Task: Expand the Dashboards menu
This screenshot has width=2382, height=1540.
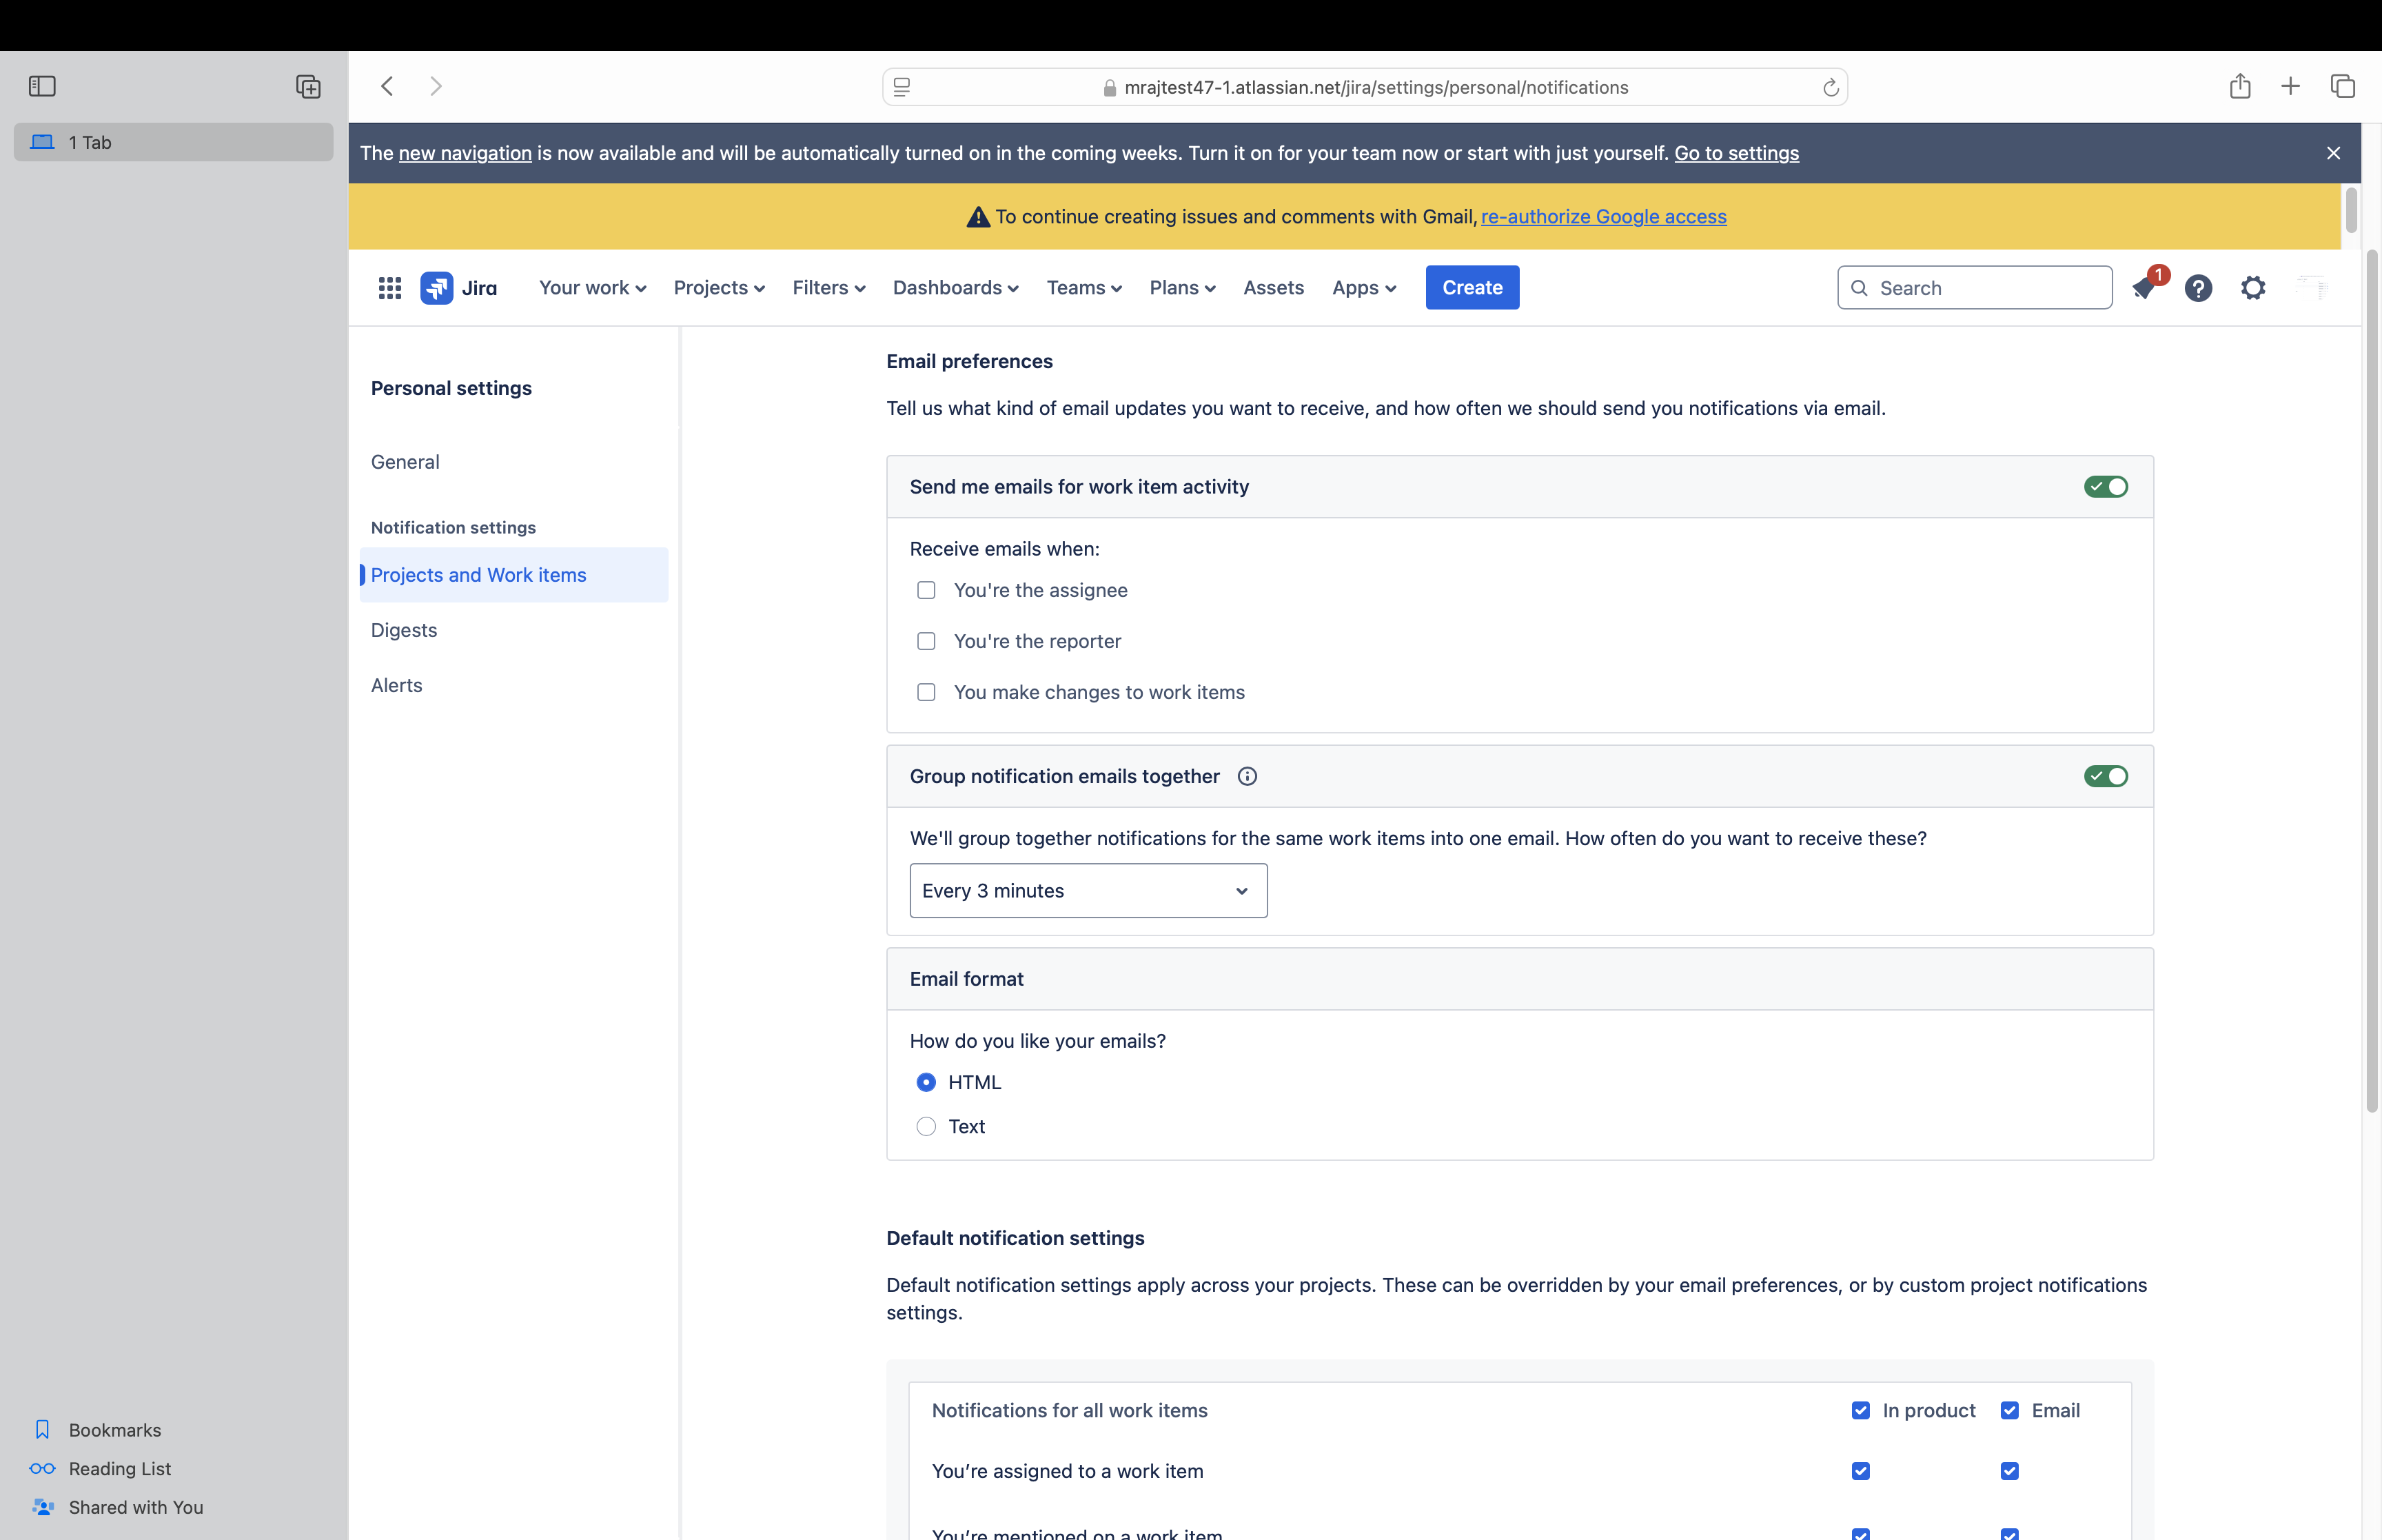Action: (x=955, y=288)
